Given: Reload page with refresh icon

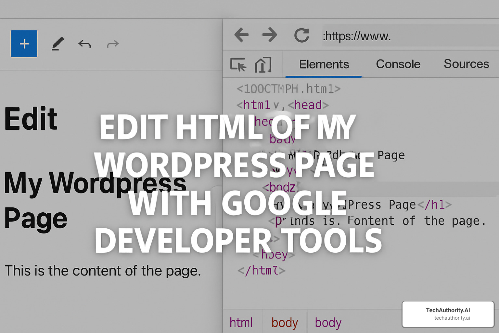Looking at the screenshot, I should tap(301, 35).
